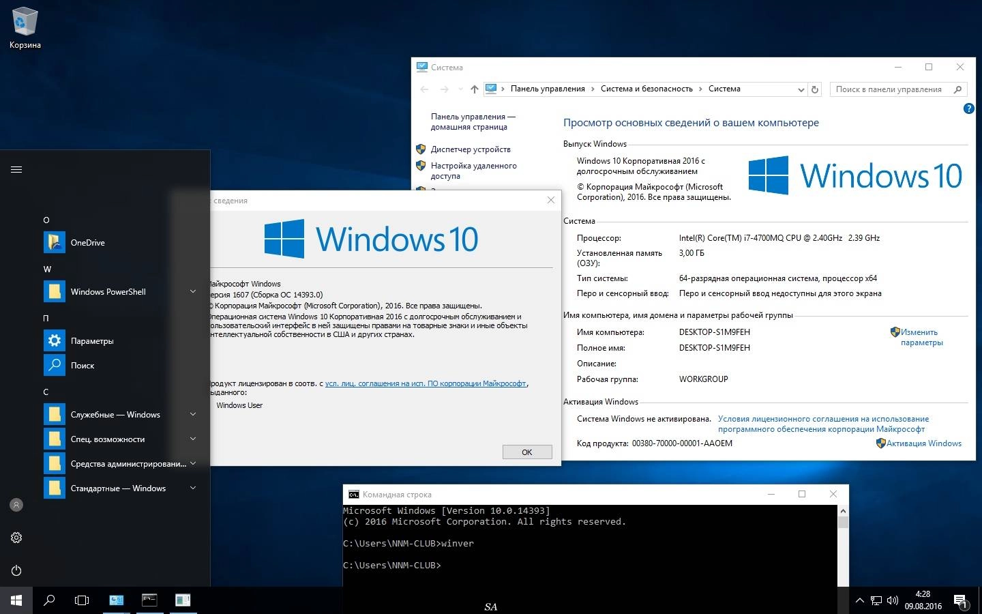Click the Power icon in Start menu
Screen dimensions: 982x614
16,570
